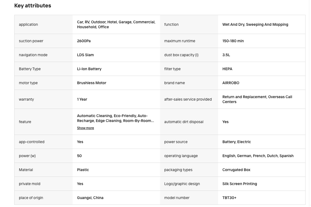Click the AIRROBO brand name value
The height and width of the screenshot is (207, 311).
[231, 83]
